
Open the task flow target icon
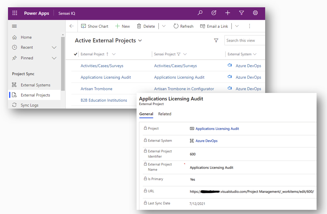(x=214, y=13)
